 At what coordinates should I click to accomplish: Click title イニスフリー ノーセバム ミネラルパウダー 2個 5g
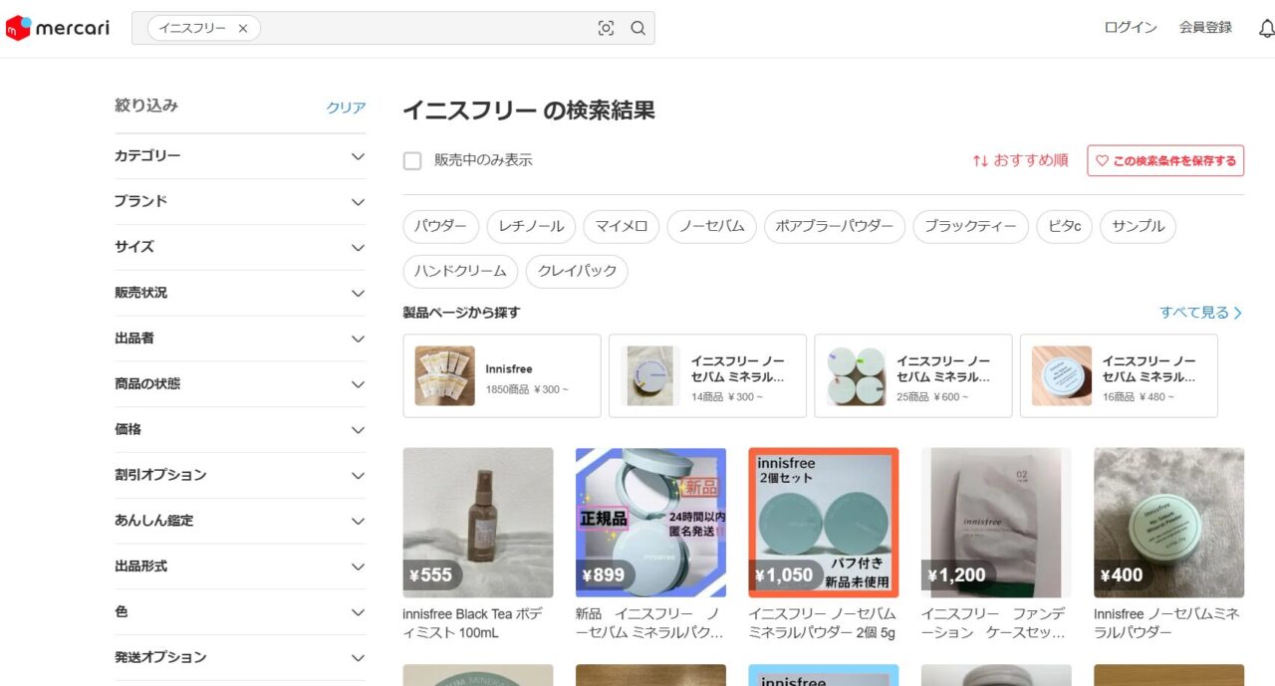(x=823, y=623)
